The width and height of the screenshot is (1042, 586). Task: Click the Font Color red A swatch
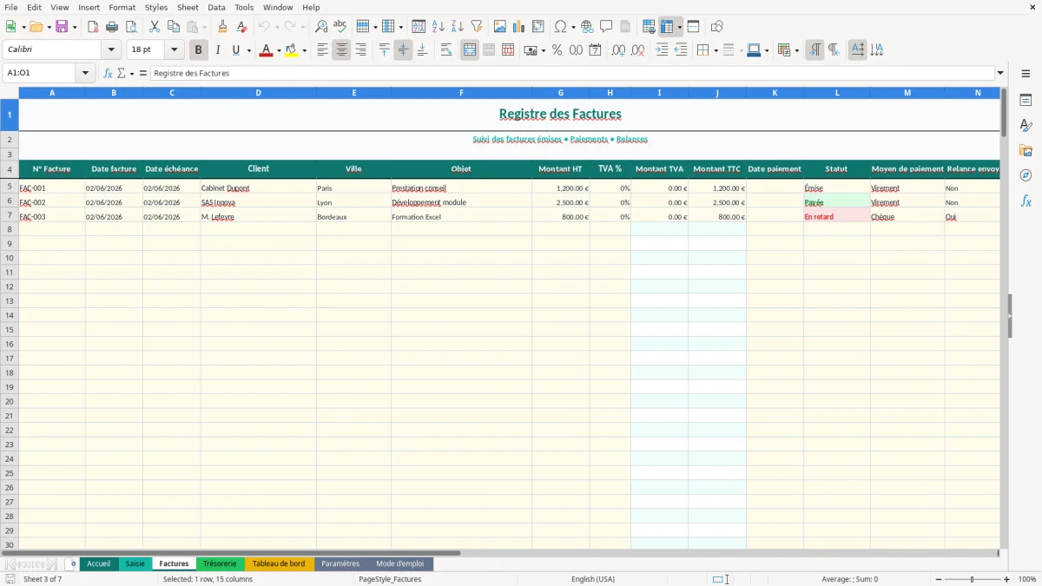[x=267, y=50]
